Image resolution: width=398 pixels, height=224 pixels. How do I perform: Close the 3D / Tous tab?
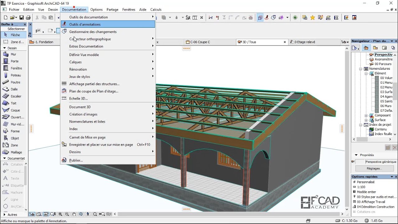point(285,42)
